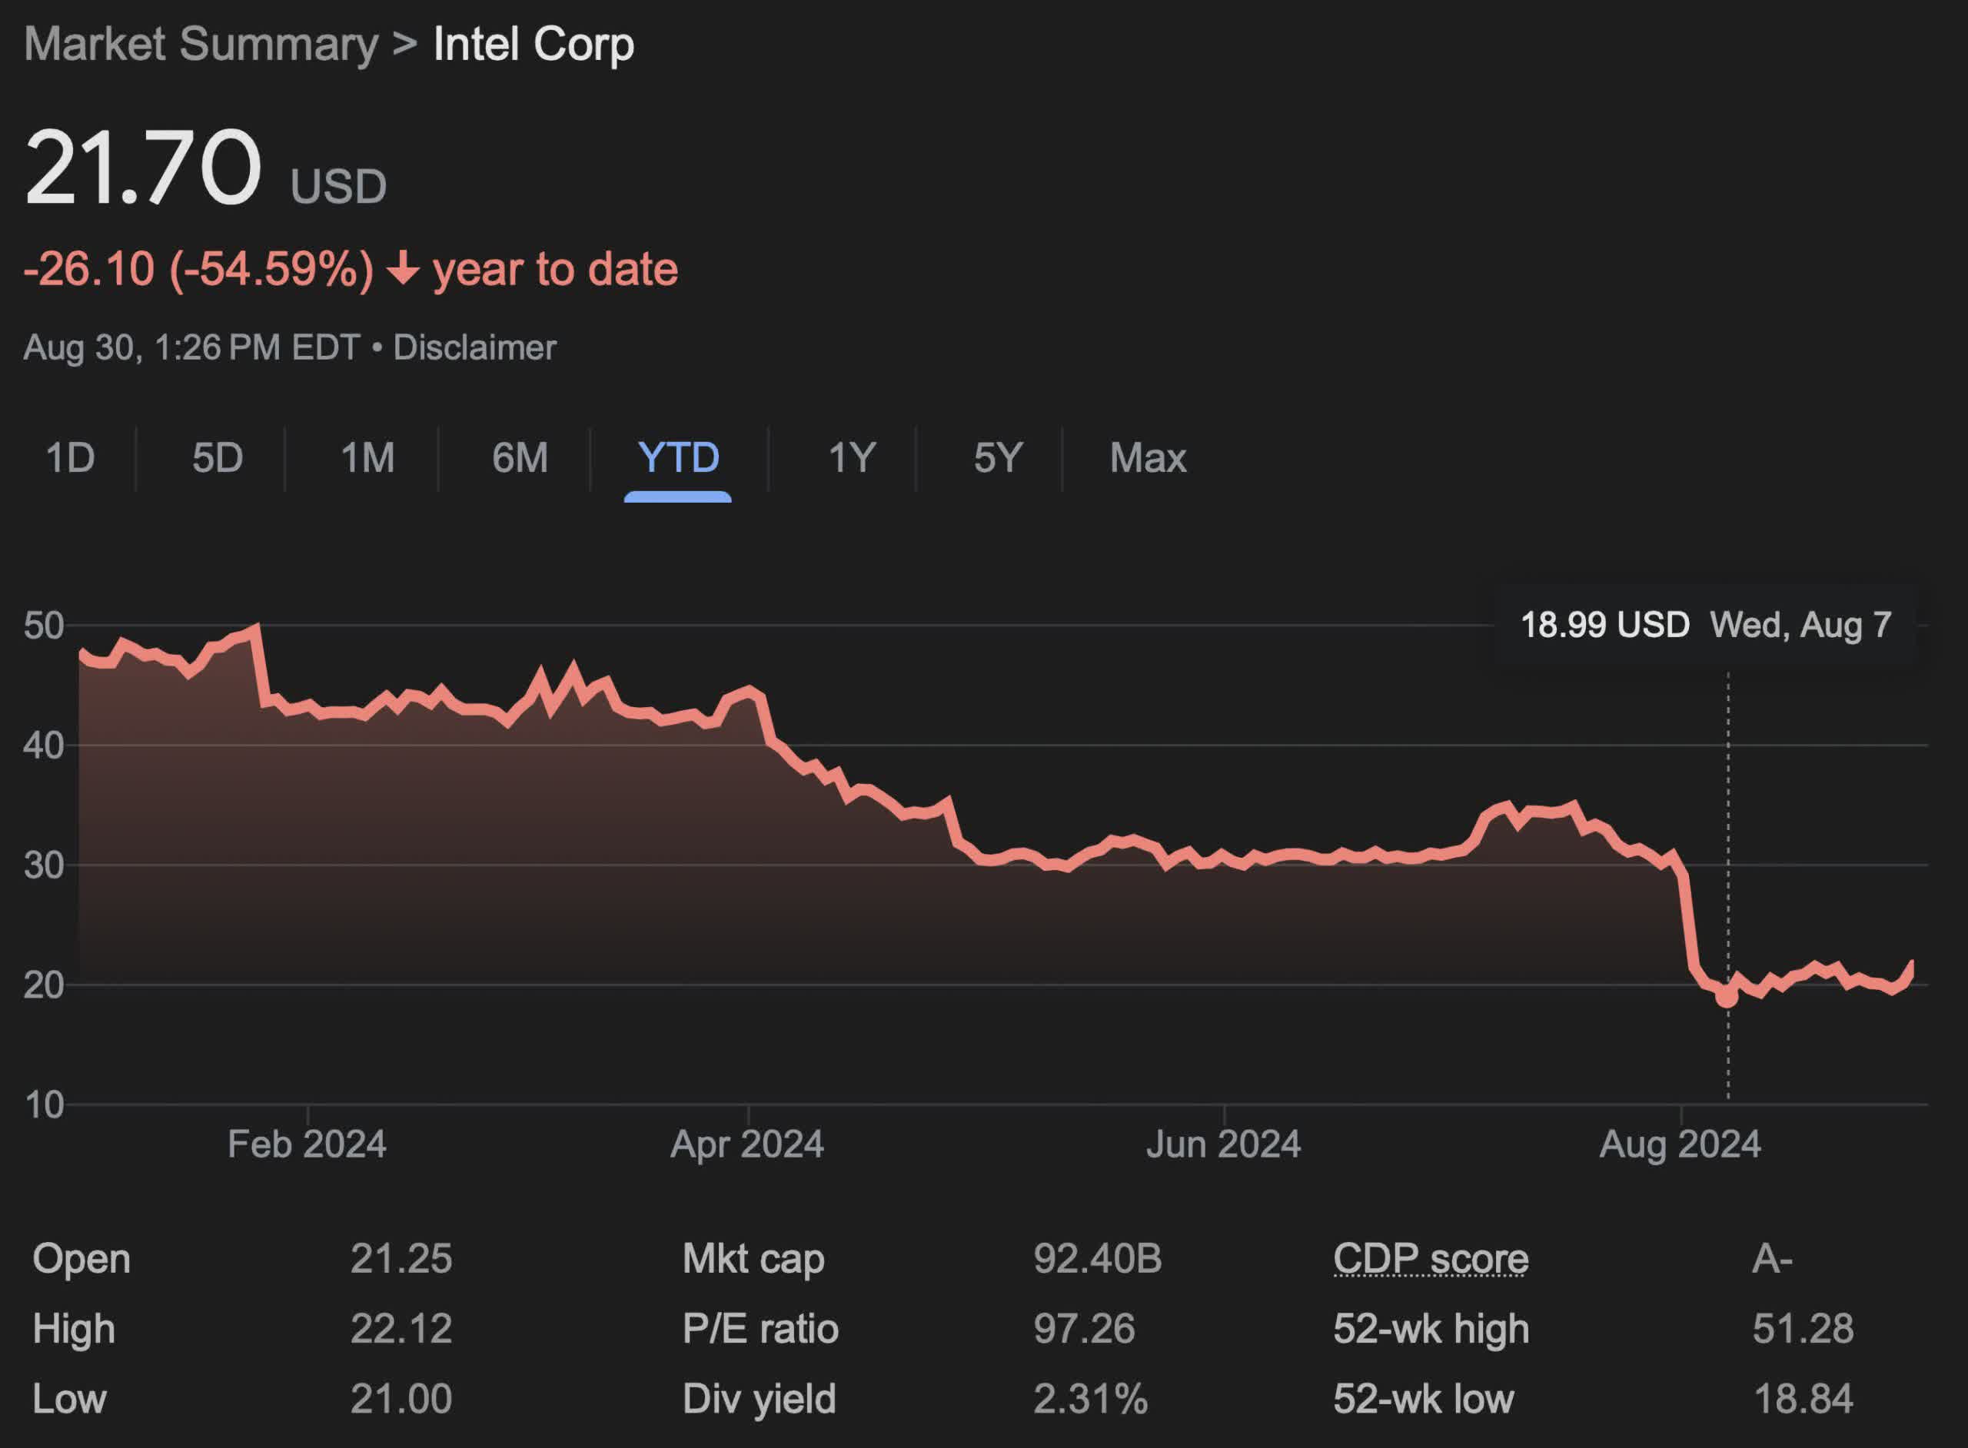This screenshot has height=1448, width=1968.
Task: Click the red down arrow icon
Action: [404, 268]
